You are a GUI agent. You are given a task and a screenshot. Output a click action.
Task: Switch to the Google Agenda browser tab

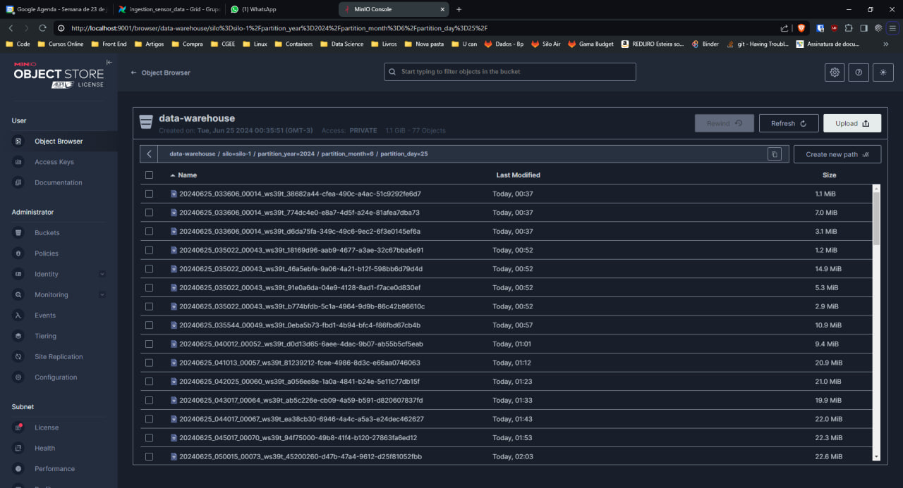(x=56, y=9)
